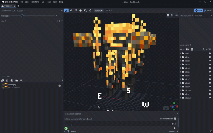Screen dimensions: 213x133
Task: Click the green checkmark status icon
Action: [66, 128]
